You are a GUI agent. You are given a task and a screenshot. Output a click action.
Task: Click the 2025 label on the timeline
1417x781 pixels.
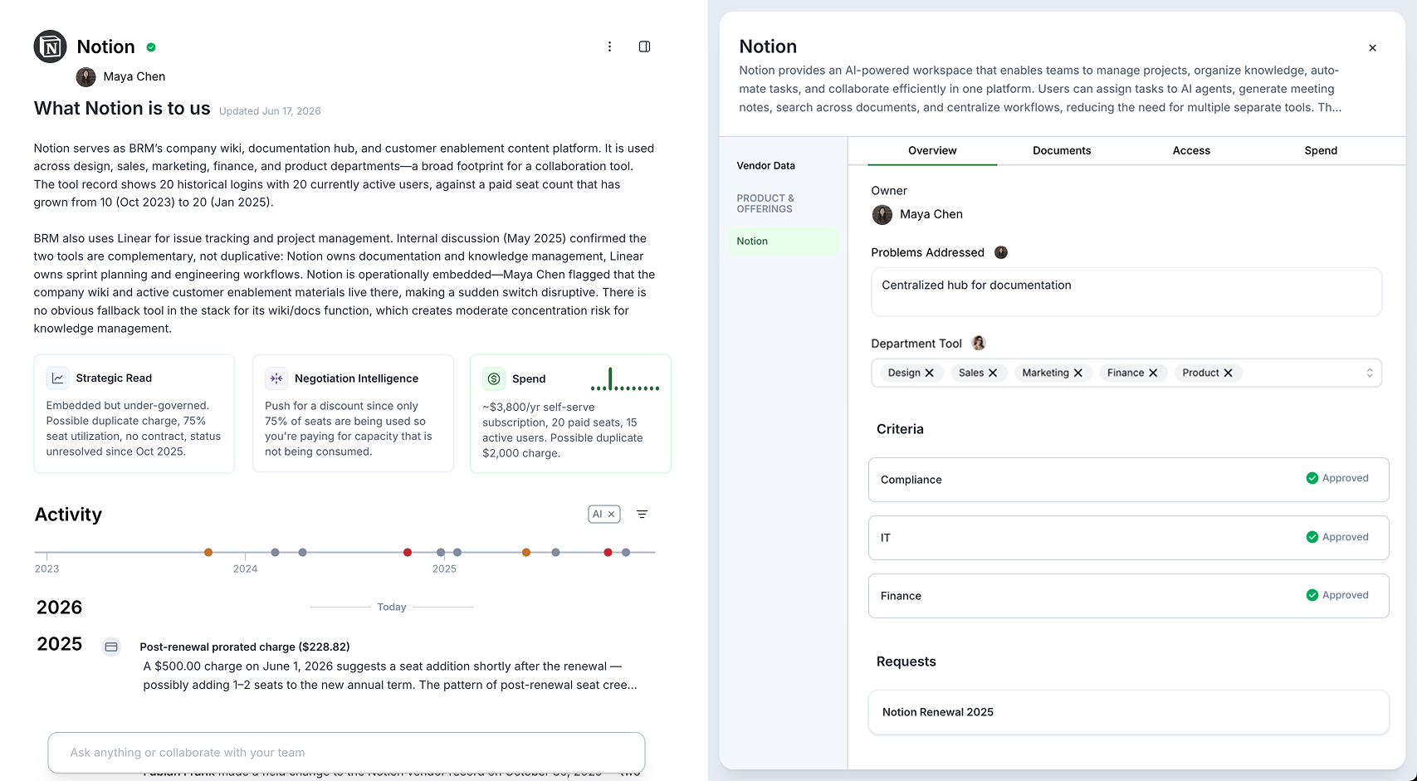[444, 569]
